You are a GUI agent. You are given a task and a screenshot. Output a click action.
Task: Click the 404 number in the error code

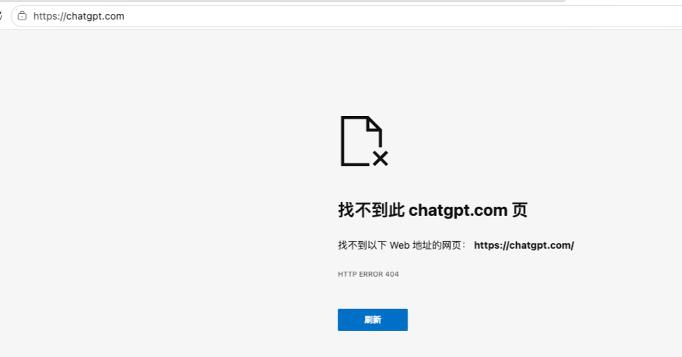[392, 274]
